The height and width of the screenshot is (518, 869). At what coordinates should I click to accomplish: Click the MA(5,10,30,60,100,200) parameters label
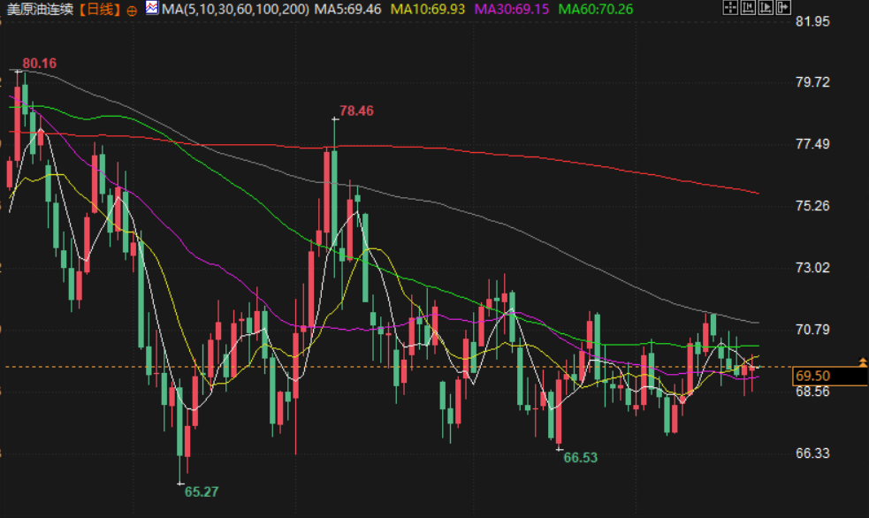click(x=236, y=10)
